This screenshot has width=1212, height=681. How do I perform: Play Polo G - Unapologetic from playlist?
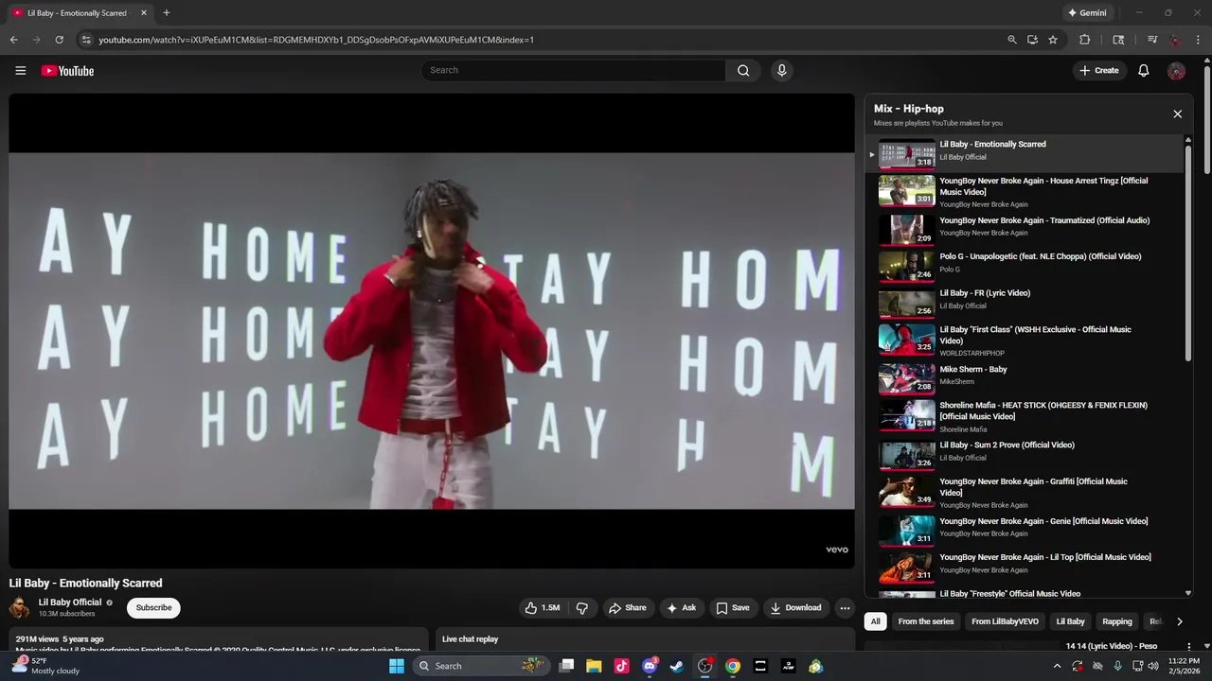tap(1025, 265)
